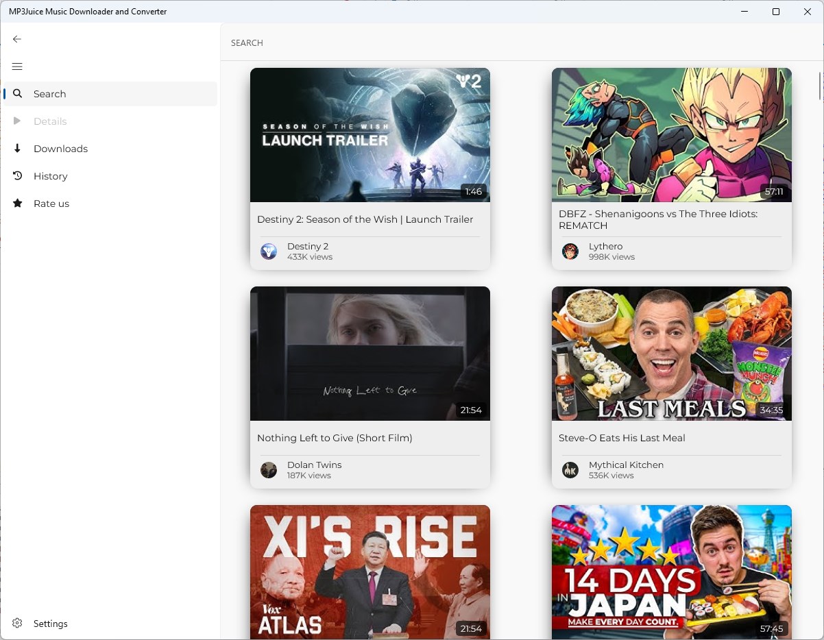Minimize the MP3Juice window

744,12
